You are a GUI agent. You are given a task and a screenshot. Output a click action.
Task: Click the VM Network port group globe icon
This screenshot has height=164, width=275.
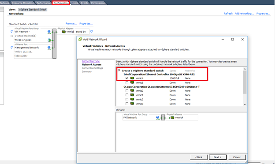click(49, 32)
